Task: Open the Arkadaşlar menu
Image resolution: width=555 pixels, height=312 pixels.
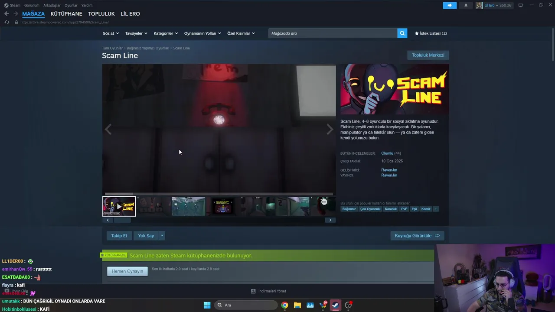Action: (x=52, y=5)
